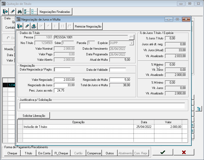Focus the Data Negociada p/ Pagto. field
The image size is (204, 160).
[x=62, y=69]
